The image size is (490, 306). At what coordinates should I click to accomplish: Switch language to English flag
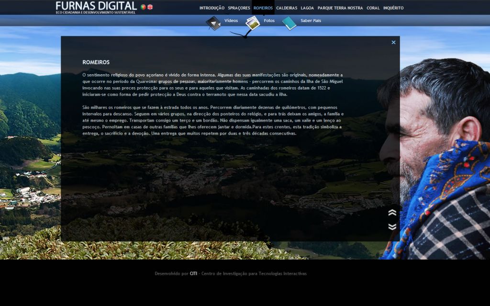(x=150, y=7)
